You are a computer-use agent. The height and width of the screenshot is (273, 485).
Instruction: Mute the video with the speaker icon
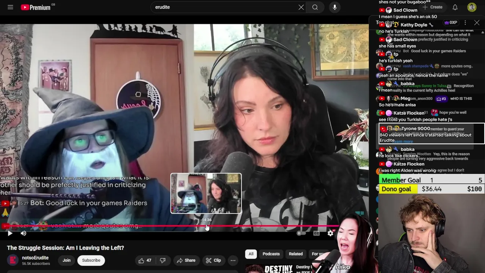point(23,233)
